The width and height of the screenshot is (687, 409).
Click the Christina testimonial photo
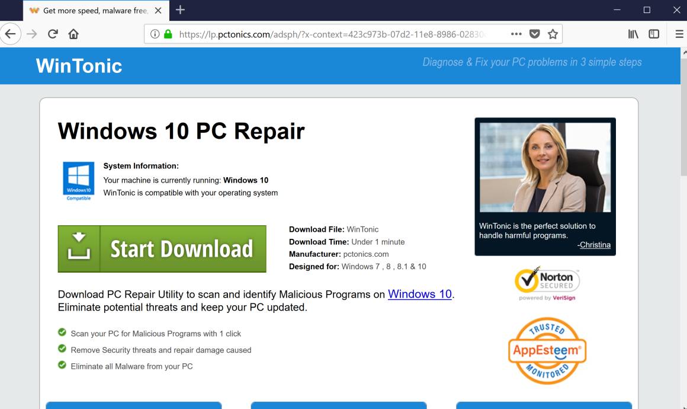[545, 168]
